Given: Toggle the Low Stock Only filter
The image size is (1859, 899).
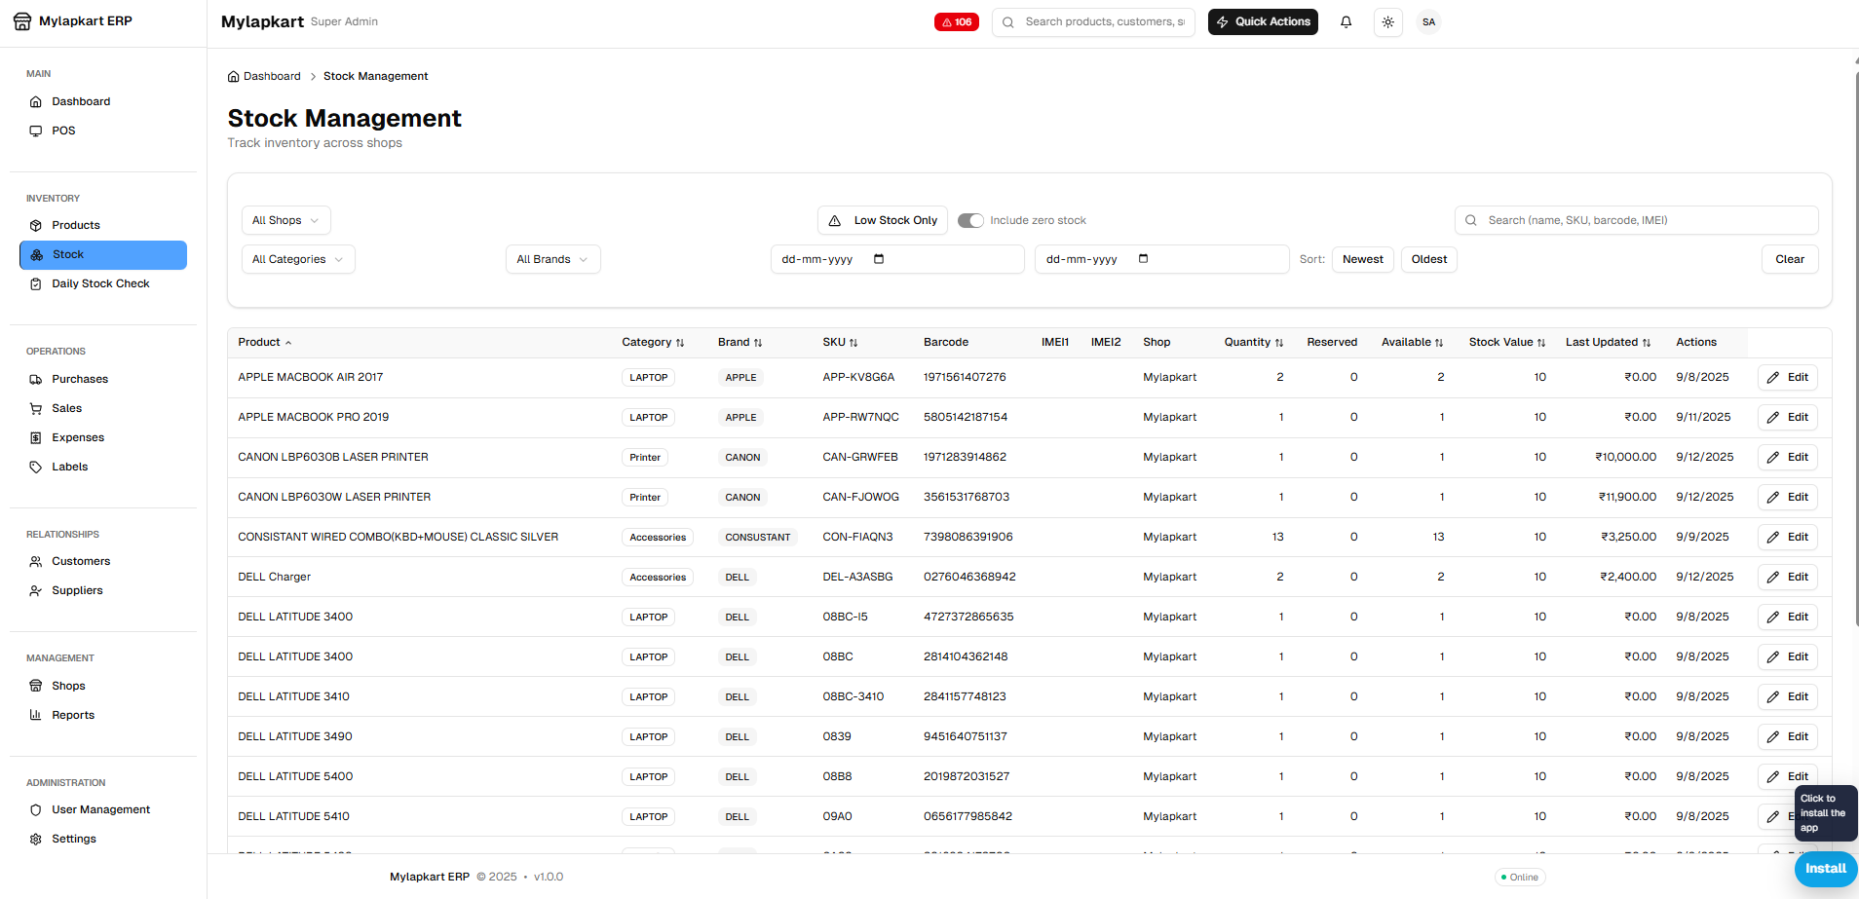Looking at the screenshot, I should click(x=881, y=220).
